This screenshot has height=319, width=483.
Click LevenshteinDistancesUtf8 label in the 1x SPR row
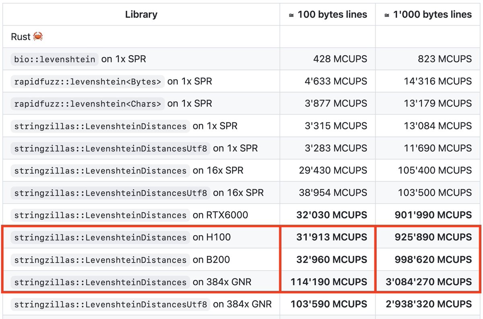click(x=111, y=148)
